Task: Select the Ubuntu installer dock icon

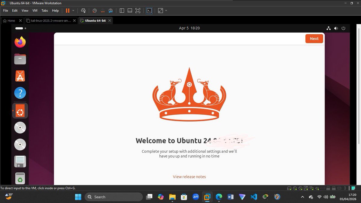Action: click(x=20, y=111)
